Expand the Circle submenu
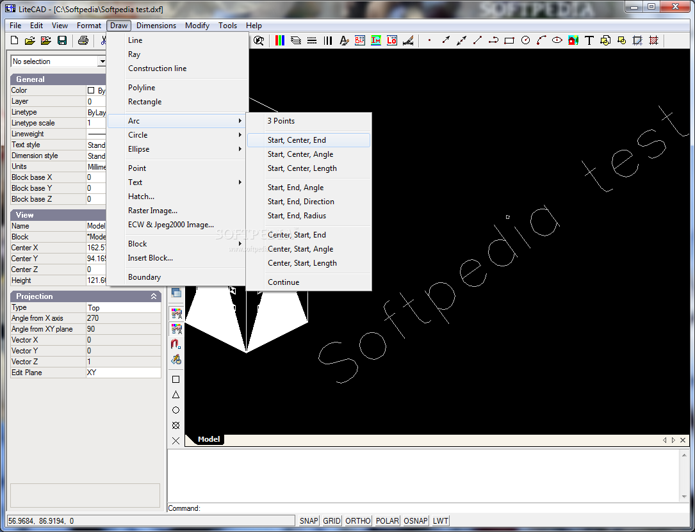This screenshot has height=532, width=695. pos(177,135)
